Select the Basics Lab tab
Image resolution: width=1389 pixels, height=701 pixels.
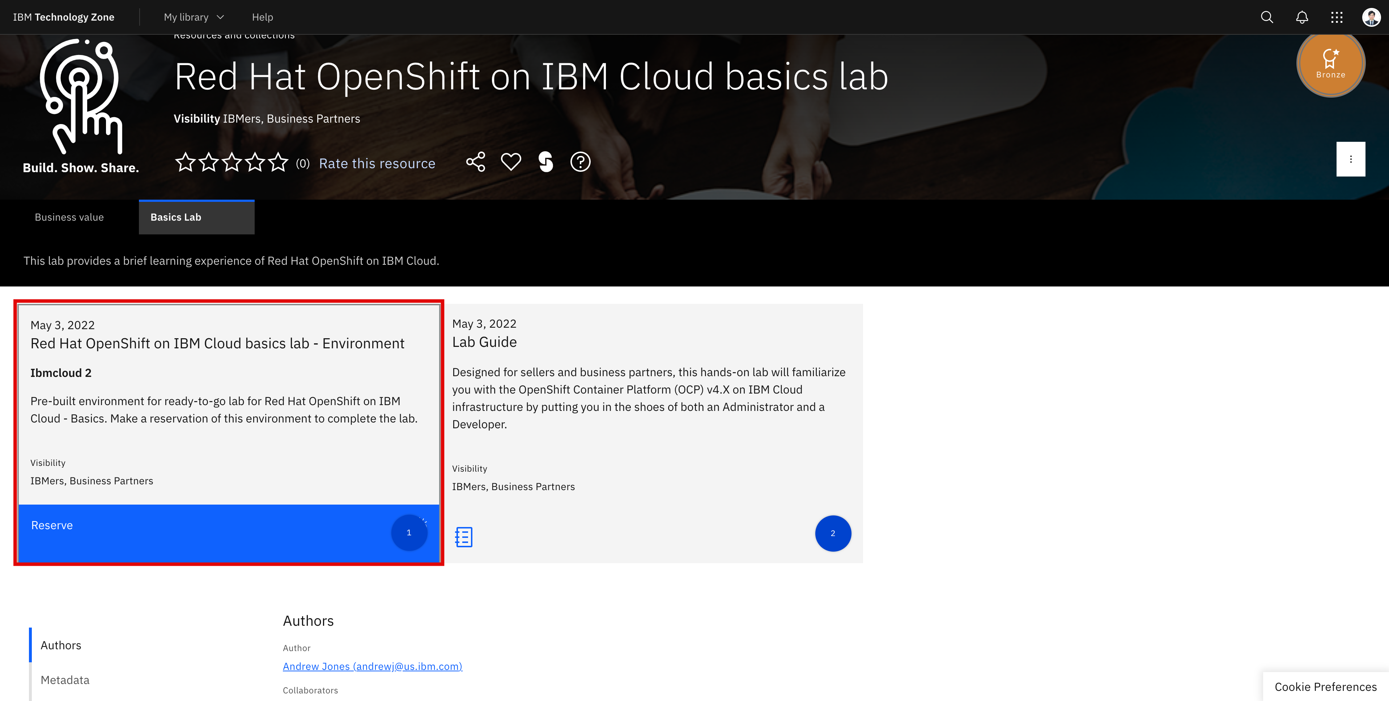(175, 217)
